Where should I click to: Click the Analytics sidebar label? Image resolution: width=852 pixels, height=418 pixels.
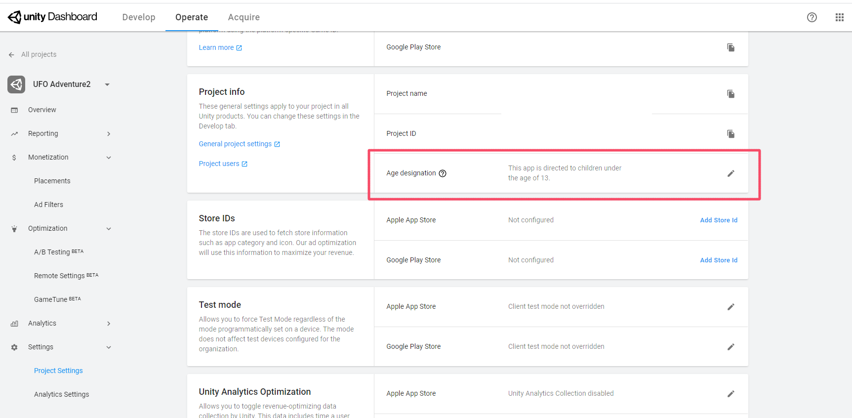[42, 324]
